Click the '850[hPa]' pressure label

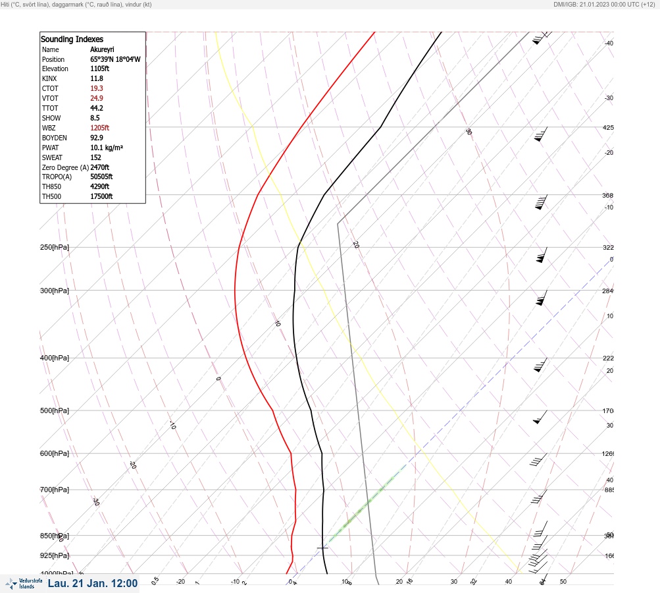pyautogui.click(x=55, y=536)
